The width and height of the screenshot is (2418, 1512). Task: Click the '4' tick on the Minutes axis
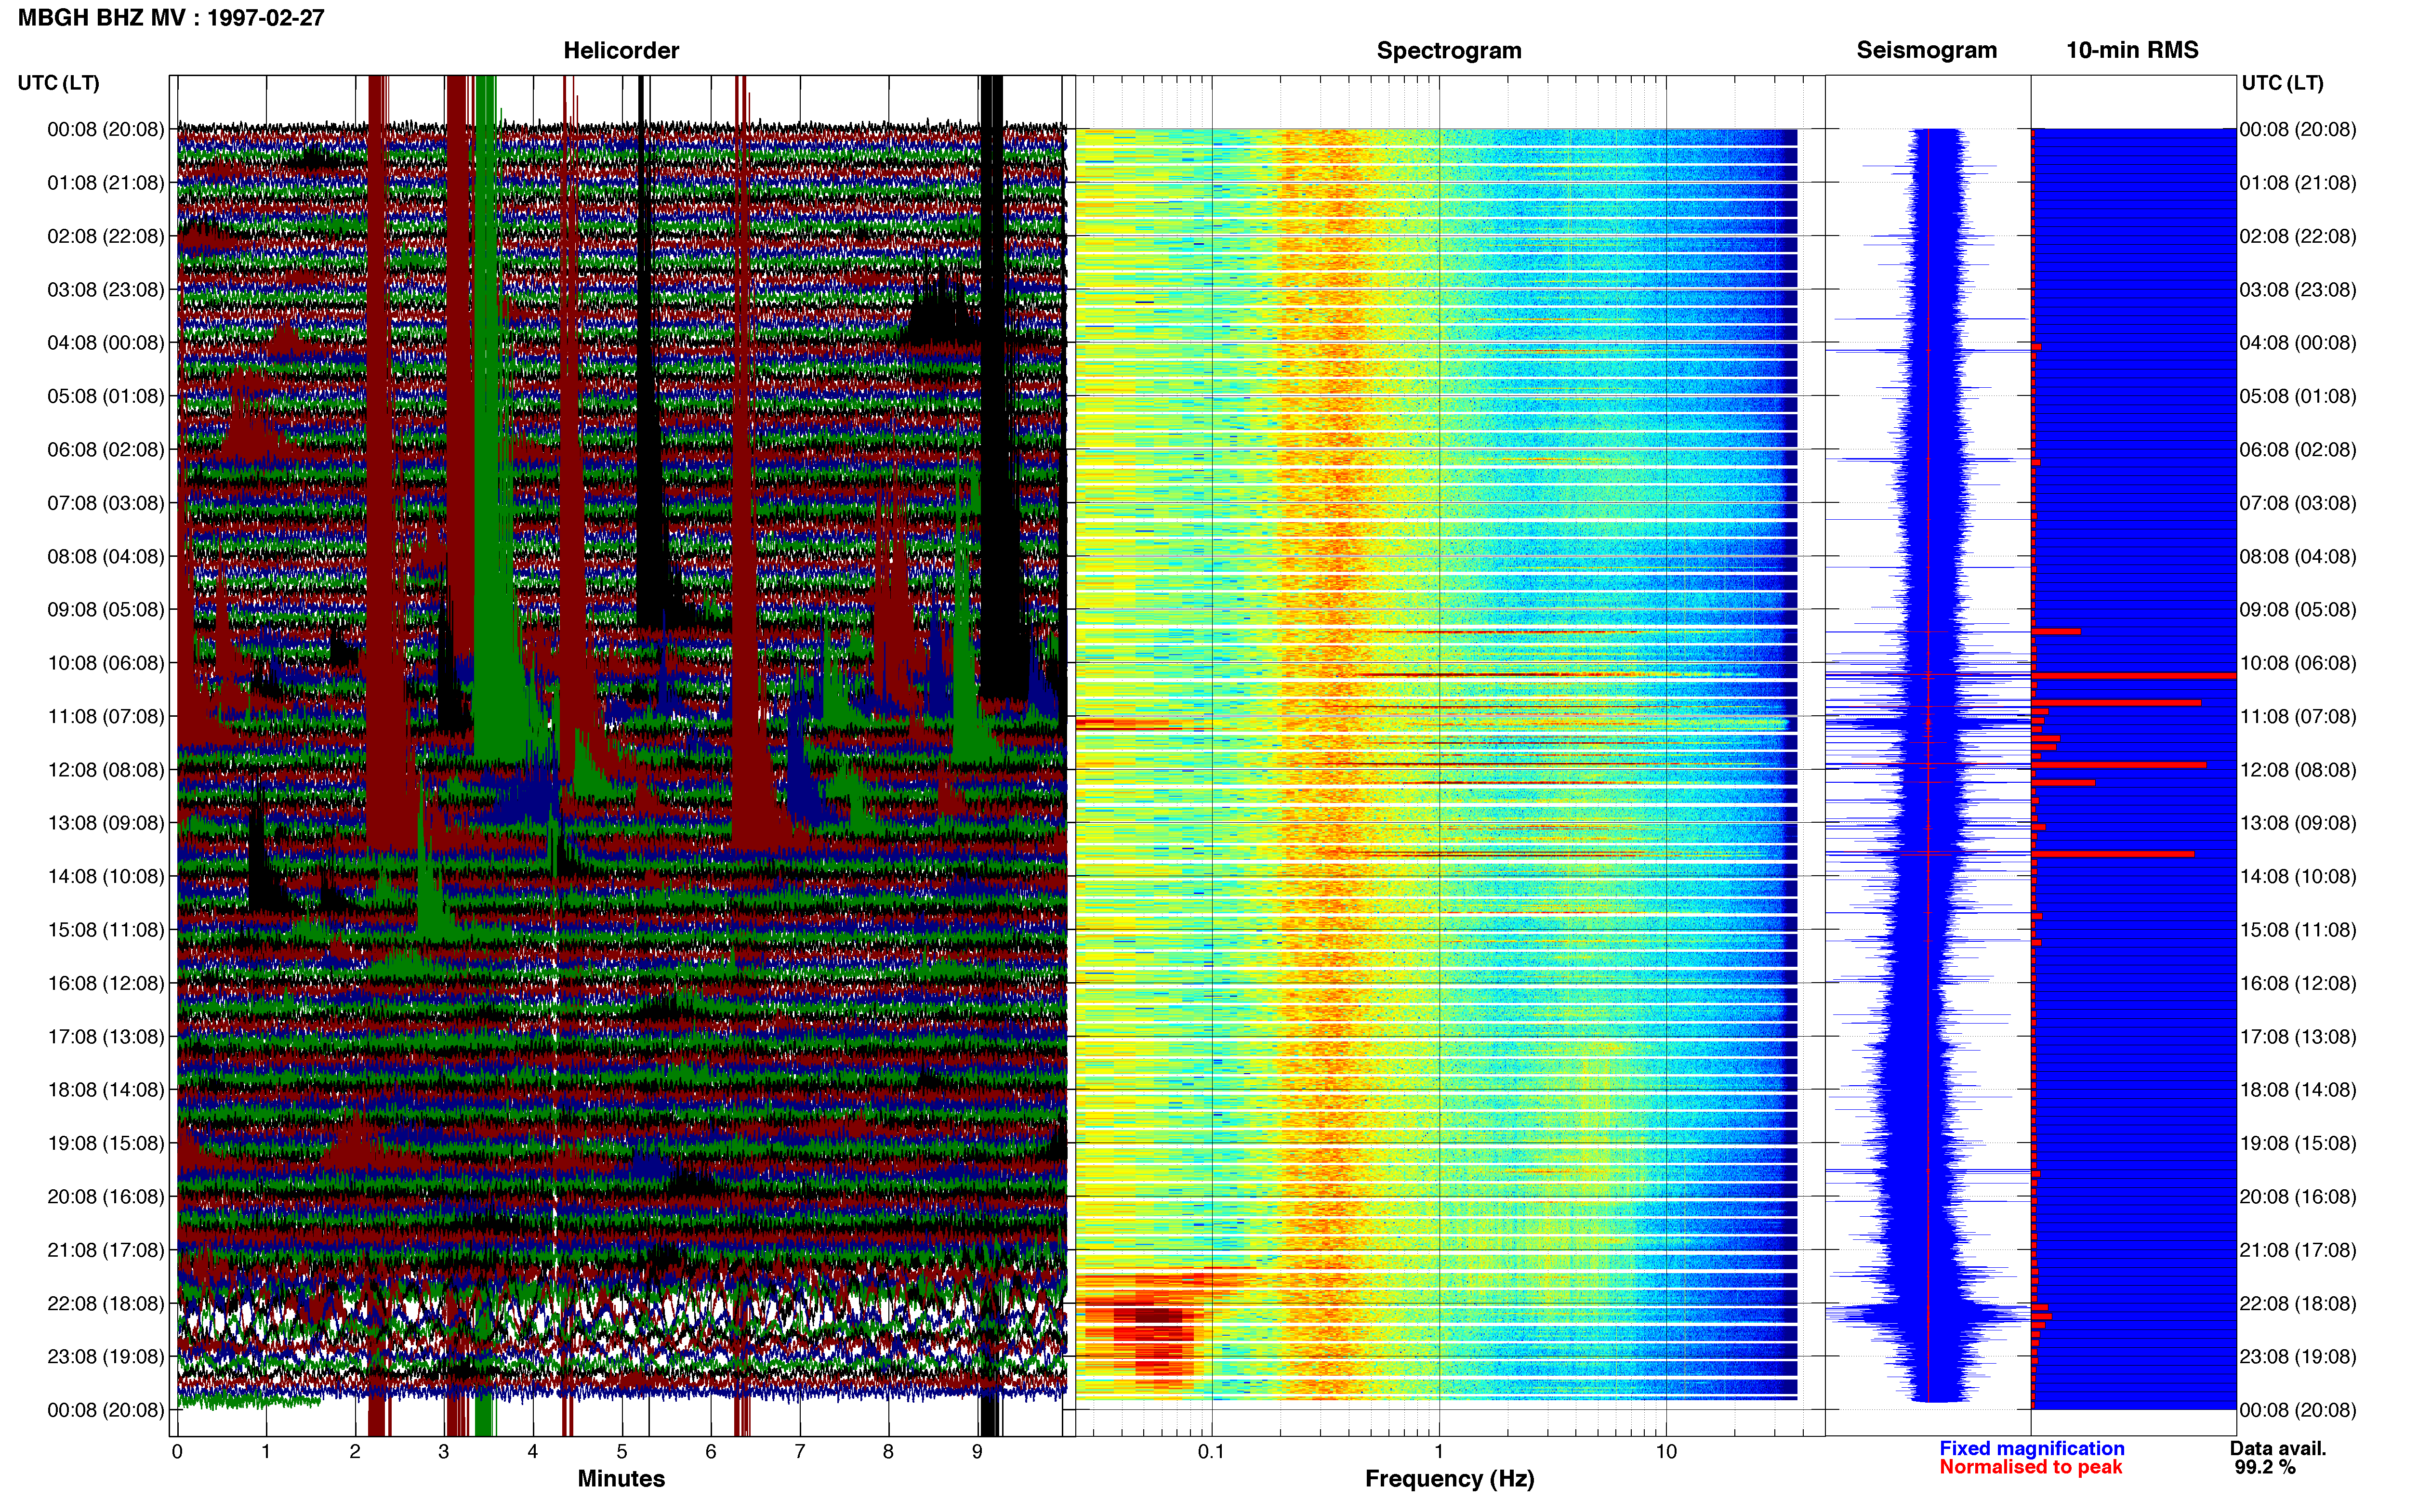coord(533,1452)
